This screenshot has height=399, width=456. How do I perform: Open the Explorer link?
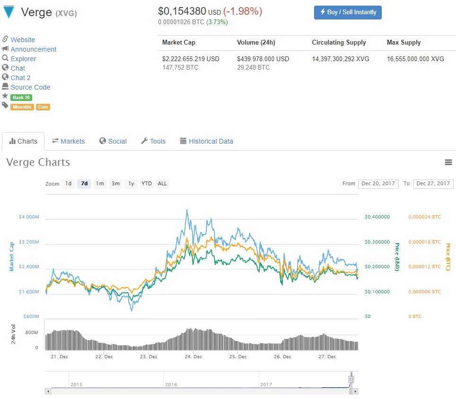click(23, 59)
